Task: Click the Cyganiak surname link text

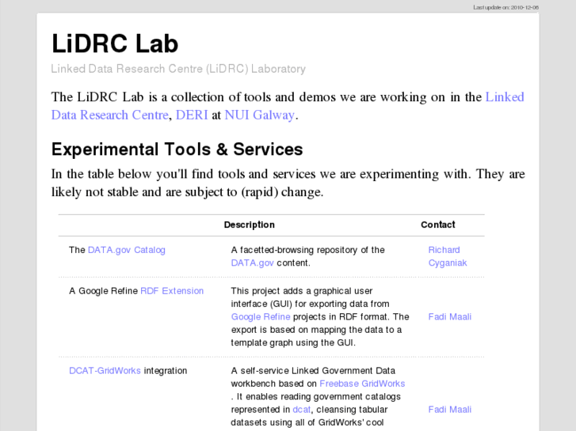Action: [448, 263]
